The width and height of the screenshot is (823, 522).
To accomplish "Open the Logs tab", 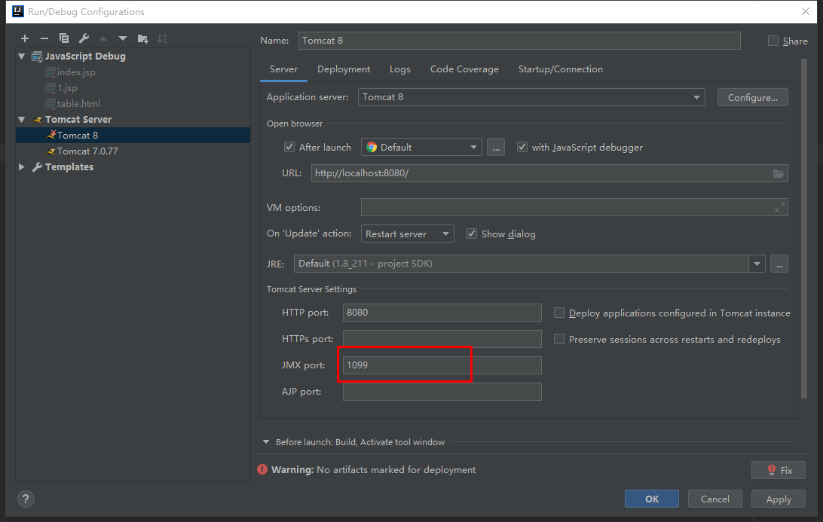I will coord(400,69).
